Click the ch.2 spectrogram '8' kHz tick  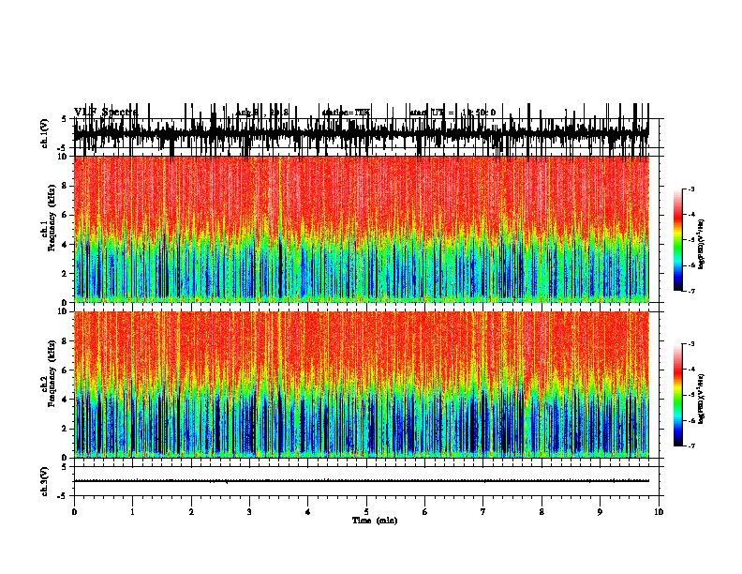65,341
